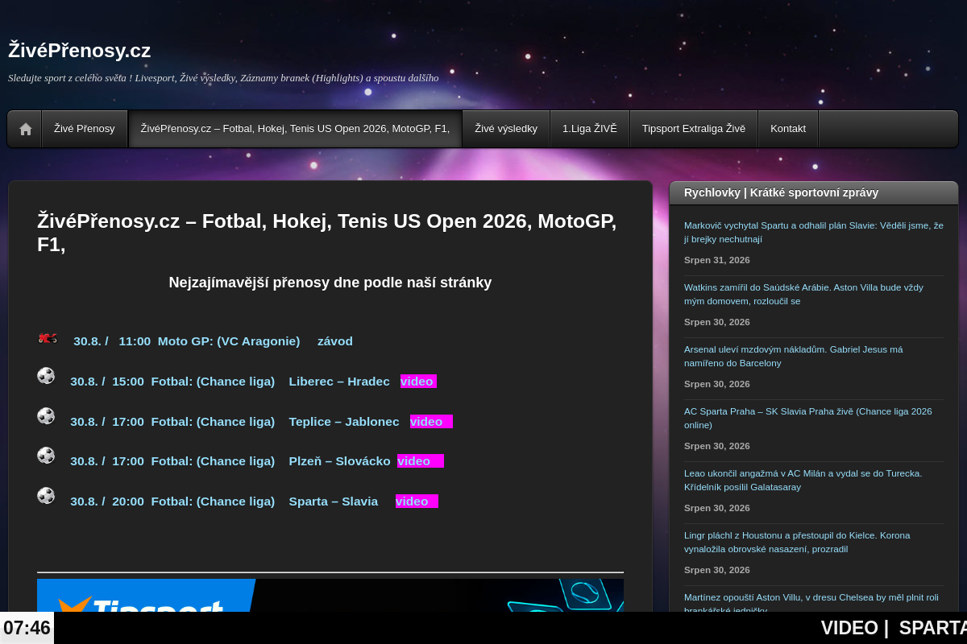The height and width of the screenshot is (644, 967).
Task: Open video link for Liberec – Hradec
Action: pos(418,382)
